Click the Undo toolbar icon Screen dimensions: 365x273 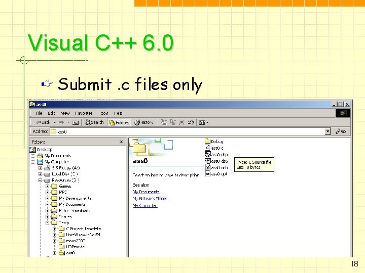click(x=191, y=122)
